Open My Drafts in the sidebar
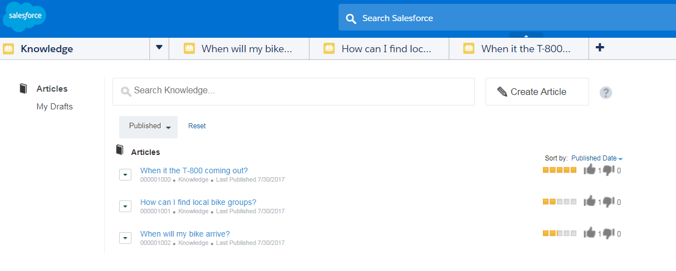676x271 pixels. [55, 107]
